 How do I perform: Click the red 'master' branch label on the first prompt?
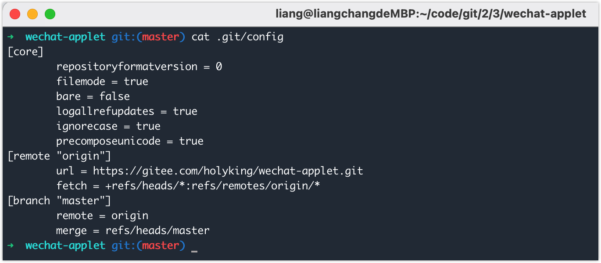tap(161, 37)
